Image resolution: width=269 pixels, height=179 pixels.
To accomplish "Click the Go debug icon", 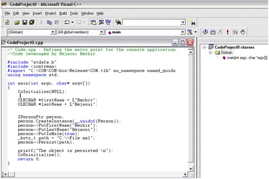I will (x=235, y=32).
